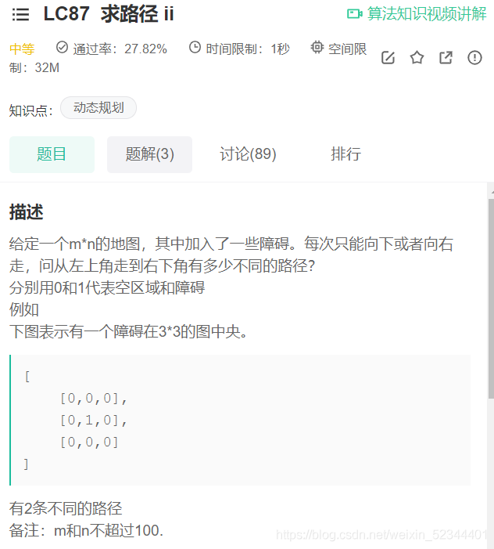This screenshot has height=549, width=494.
Task: Click the 备注：m和n不超过100 line
Action: (x=86, y=530)
